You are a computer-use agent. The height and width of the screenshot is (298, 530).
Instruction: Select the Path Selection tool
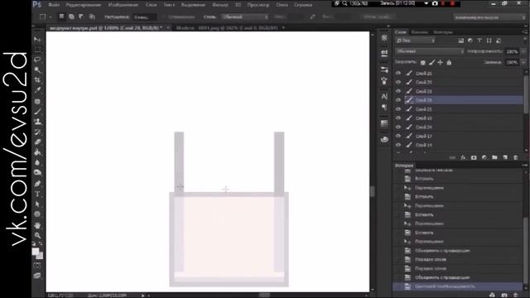tap(37, 204)
